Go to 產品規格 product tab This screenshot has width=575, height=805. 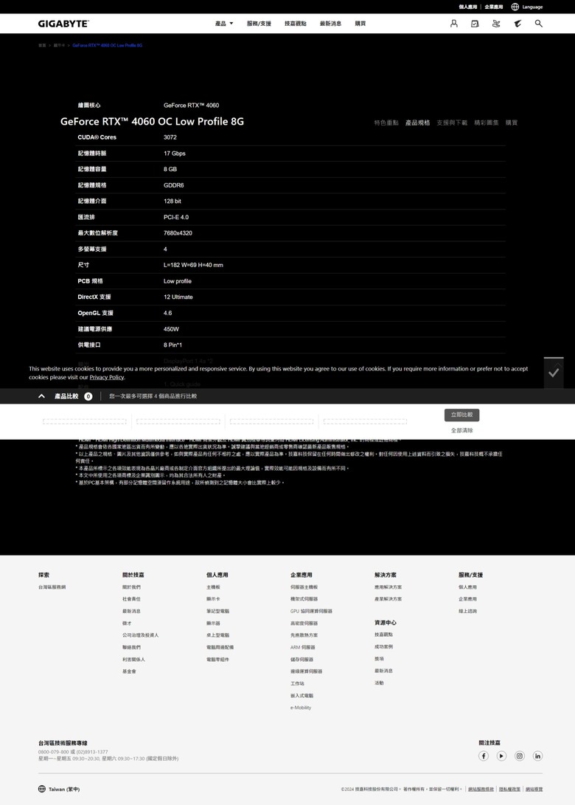pyautogui.click(x=417, y=122)
